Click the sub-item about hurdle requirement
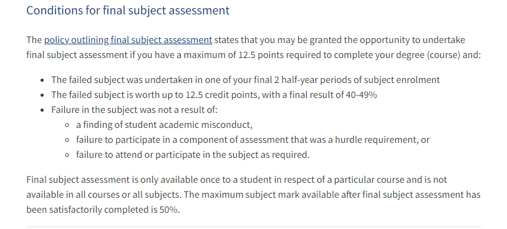 [253, 140]
